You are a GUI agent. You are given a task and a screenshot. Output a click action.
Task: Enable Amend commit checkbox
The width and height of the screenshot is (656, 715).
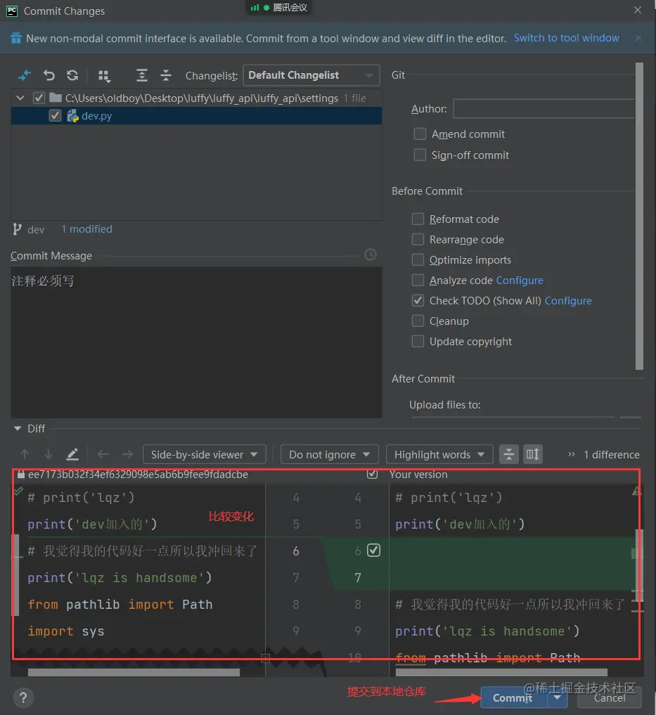coord(420,134)
